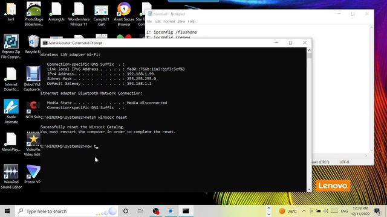Close the Command Prompt window
This screenshot has width=387, height=217.
point(305,43)
